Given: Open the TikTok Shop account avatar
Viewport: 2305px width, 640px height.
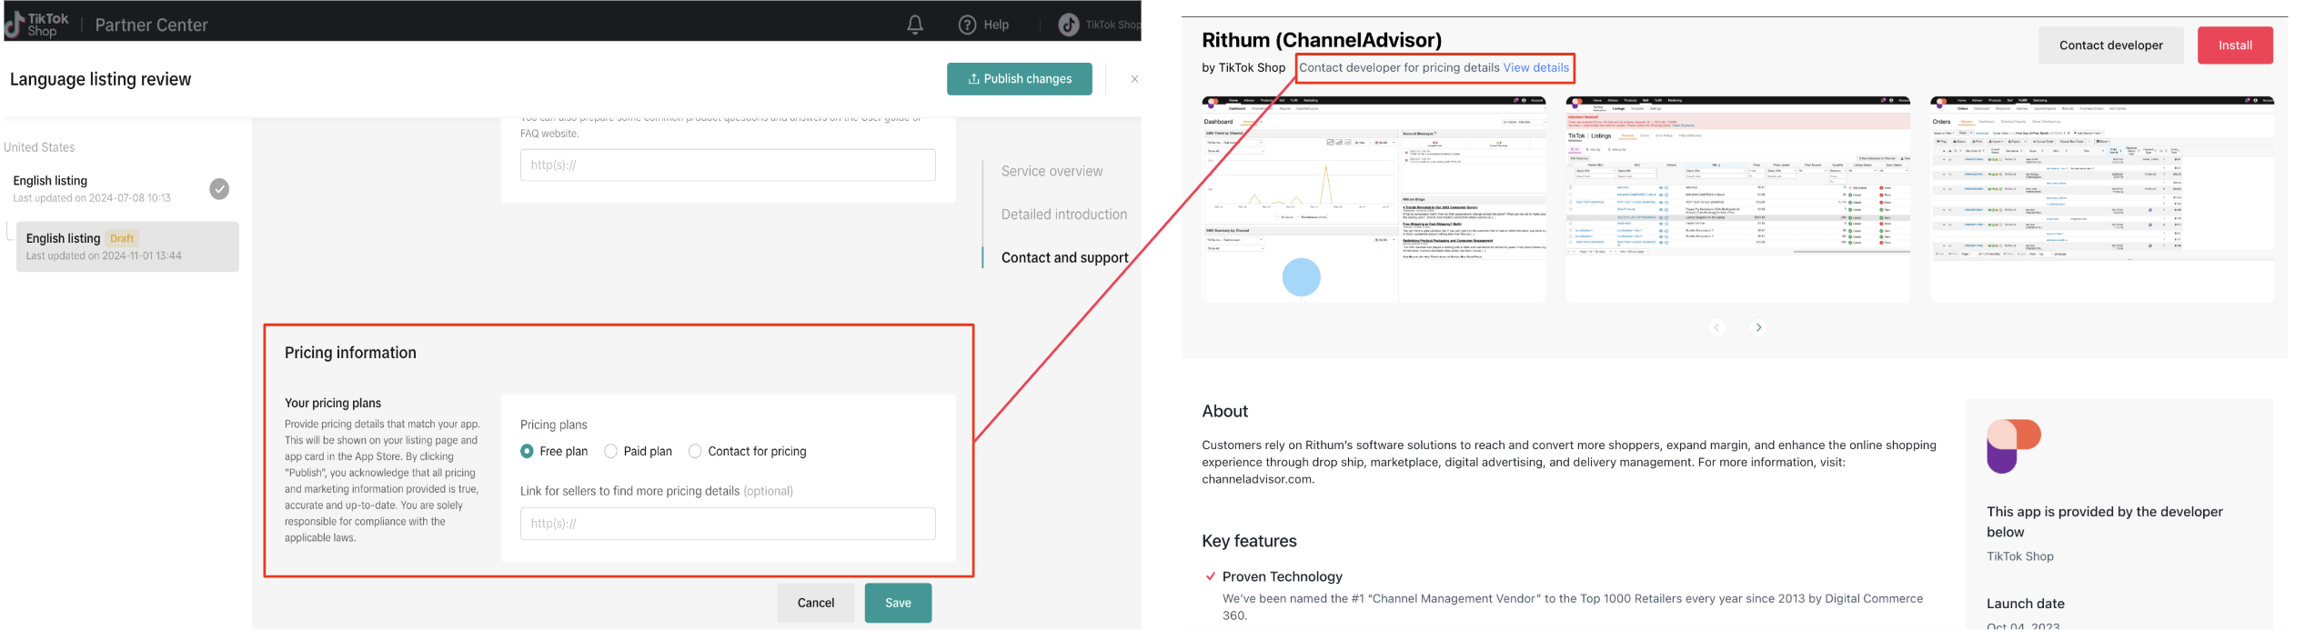Looking at the screenshot, I should tap(1069, 25).
